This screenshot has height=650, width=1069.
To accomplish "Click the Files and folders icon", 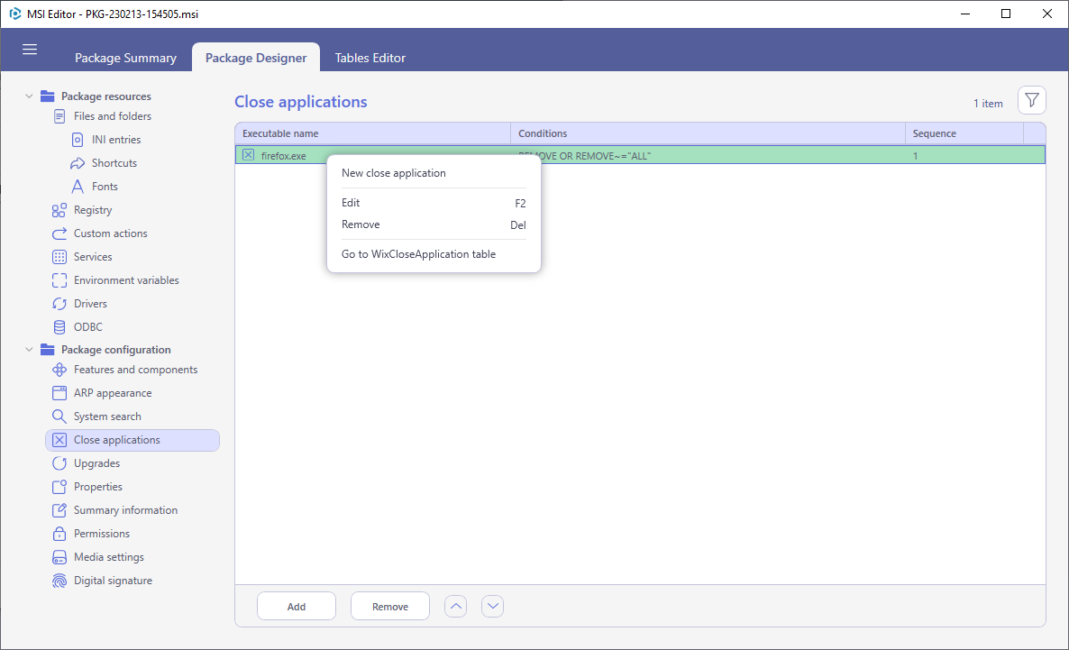I will tap(59, 116).
